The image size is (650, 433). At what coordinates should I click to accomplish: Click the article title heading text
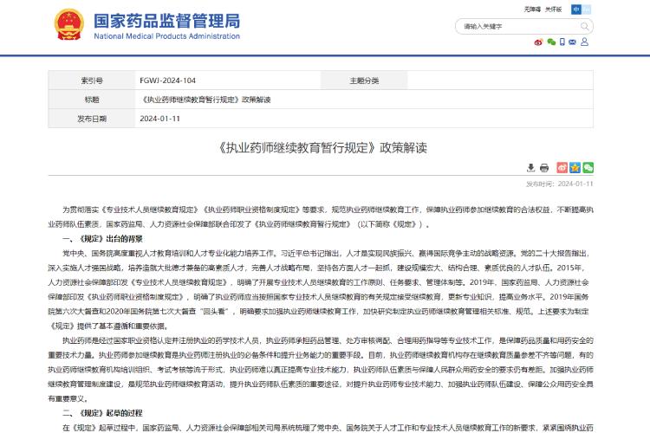[324, 147]
